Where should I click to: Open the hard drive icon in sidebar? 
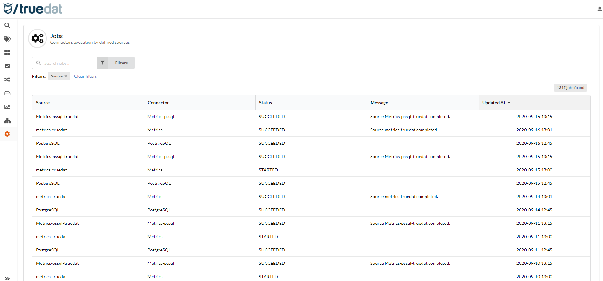7,93
